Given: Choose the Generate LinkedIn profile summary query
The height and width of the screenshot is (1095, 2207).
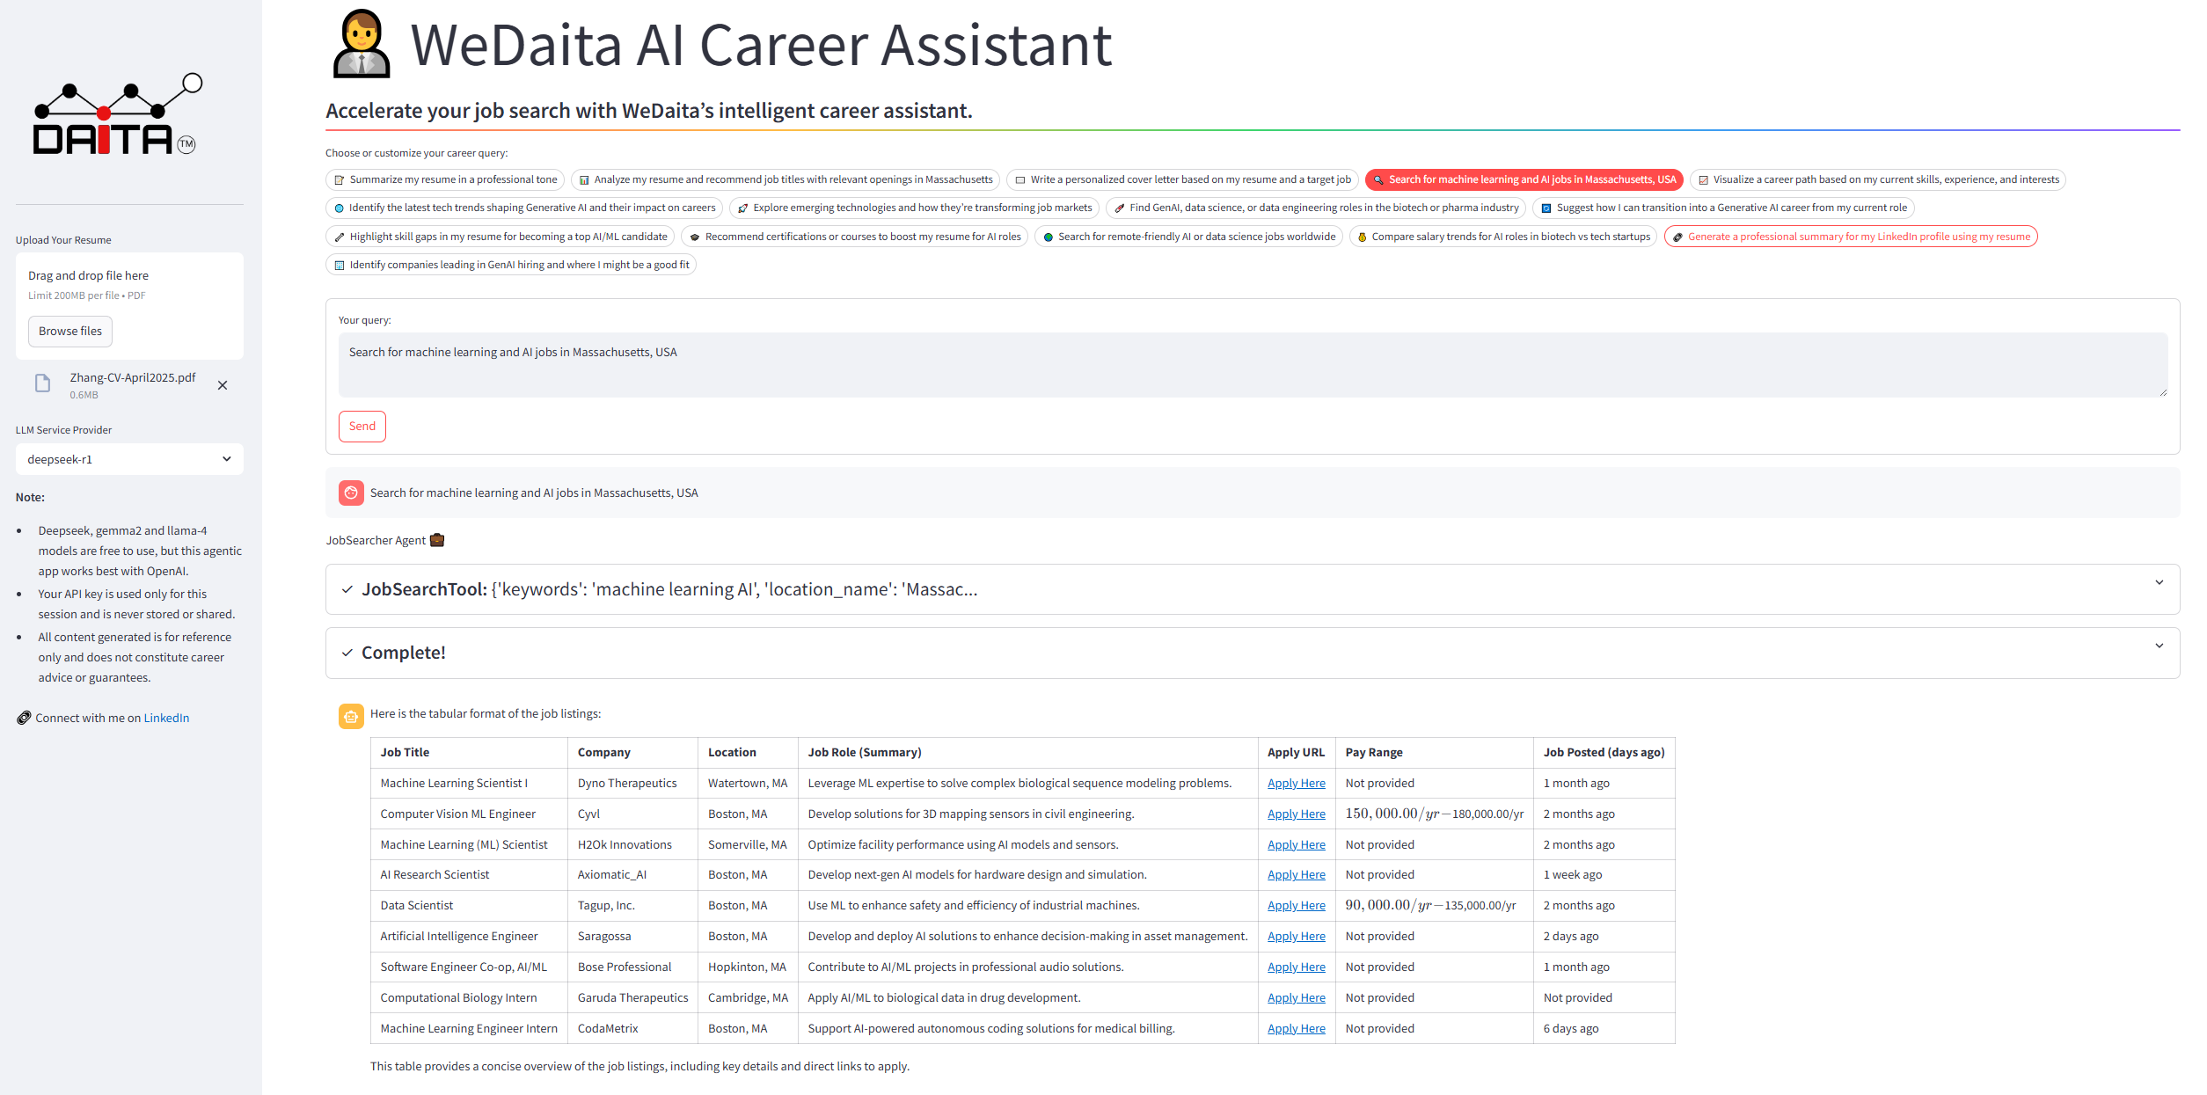Looking at the screenshot, I should [x=1850, y=237].
